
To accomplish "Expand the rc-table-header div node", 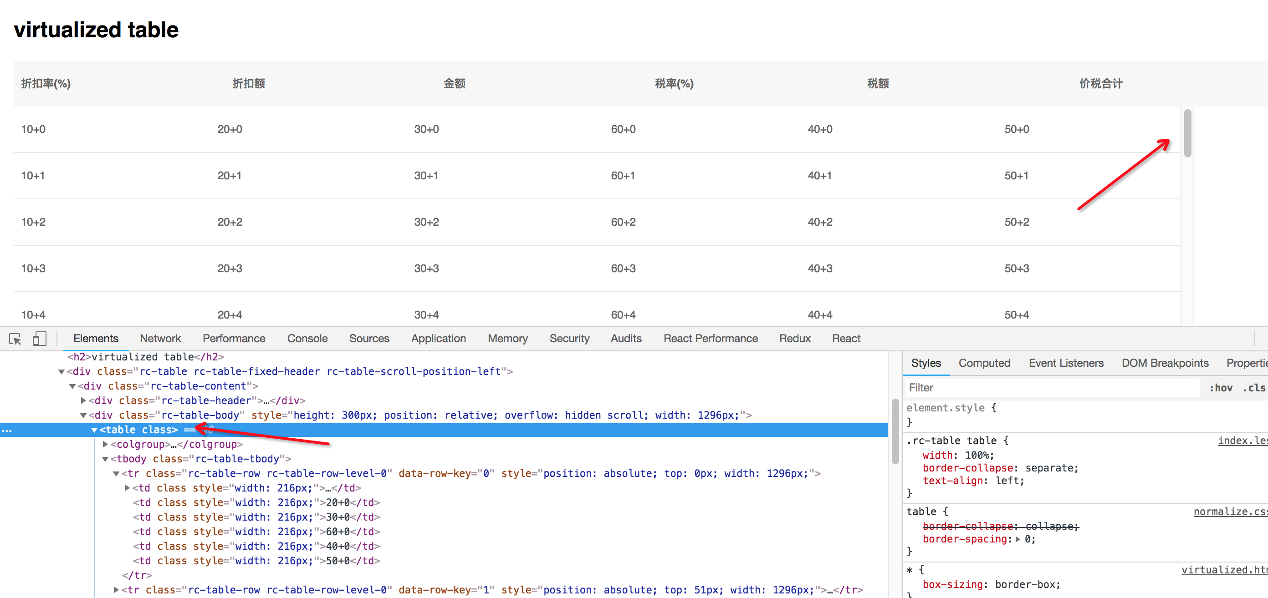I will click(83, 401).
